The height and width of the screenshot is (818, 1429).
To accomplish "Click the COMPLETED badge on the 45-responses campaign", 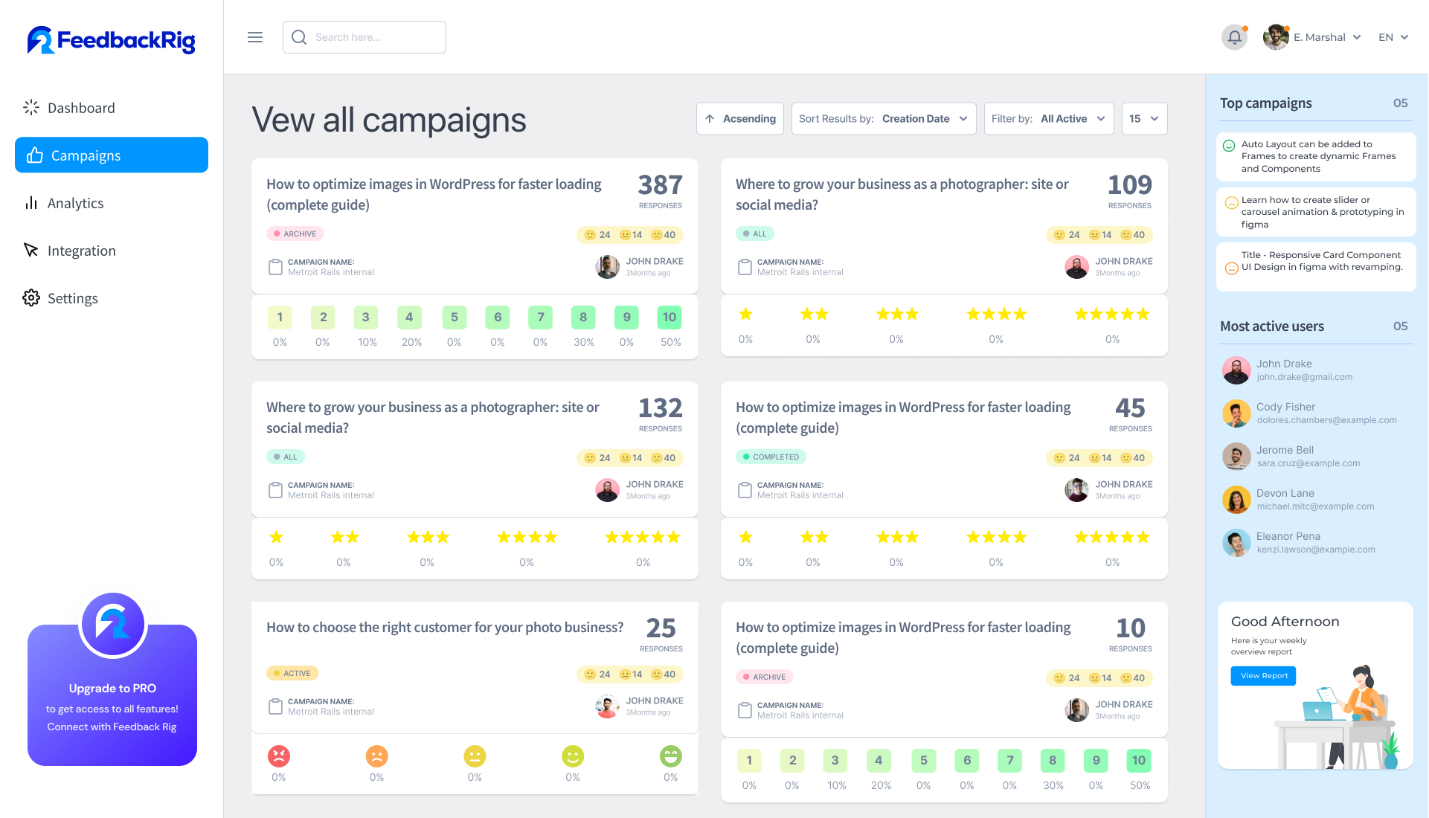I will [x=771, y=457].
